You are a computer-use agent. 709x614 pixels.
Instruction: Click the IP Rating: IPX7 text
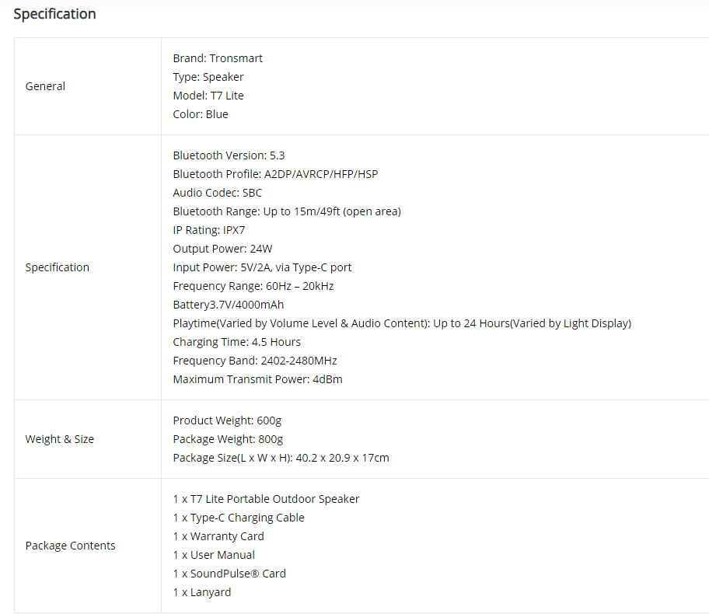(x=209, y=230)
